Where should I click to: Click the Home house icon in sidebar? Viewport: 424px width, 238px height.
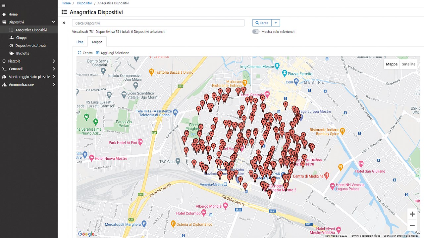(x=4, y=14)
